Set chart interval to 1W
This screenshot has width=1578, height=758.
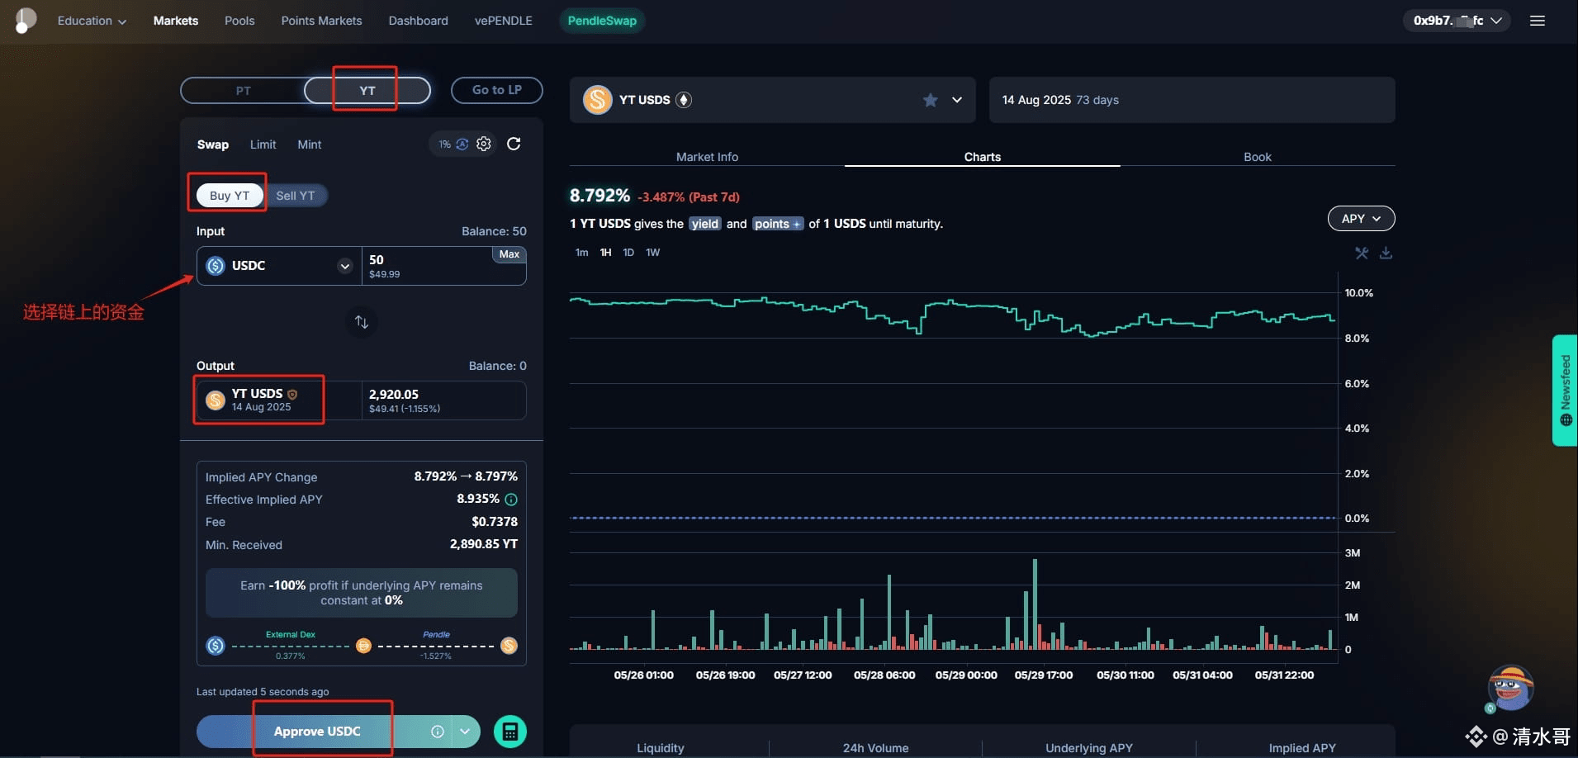click(x=652, y=253)
